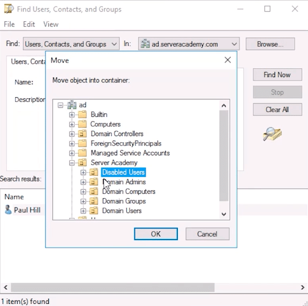Viewport: 308px width, 306px height.
Task: Click the Find Now button
Action: (x=277, y=75)
